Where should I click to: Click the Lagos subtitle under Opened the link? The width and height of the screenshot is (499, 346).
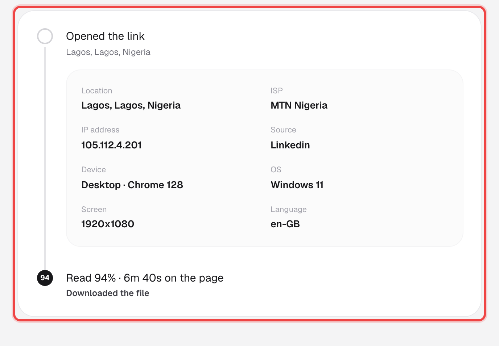(108, 52)
